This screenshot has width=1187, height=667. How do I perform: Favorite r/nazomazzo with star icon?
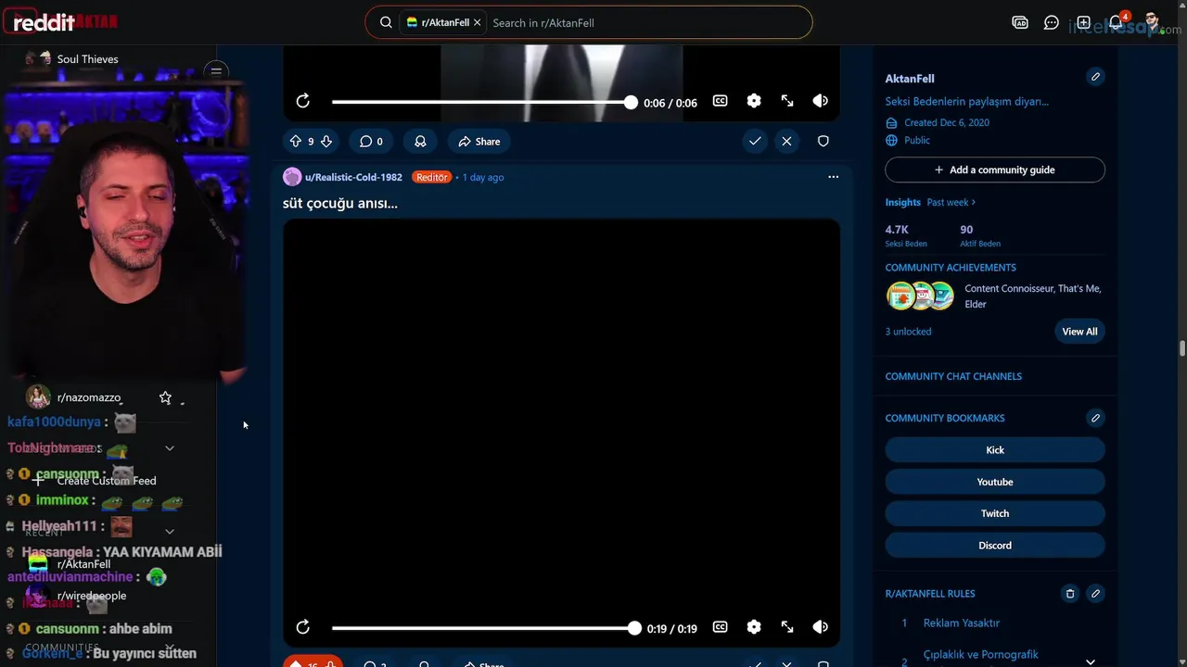coord(165,397)
